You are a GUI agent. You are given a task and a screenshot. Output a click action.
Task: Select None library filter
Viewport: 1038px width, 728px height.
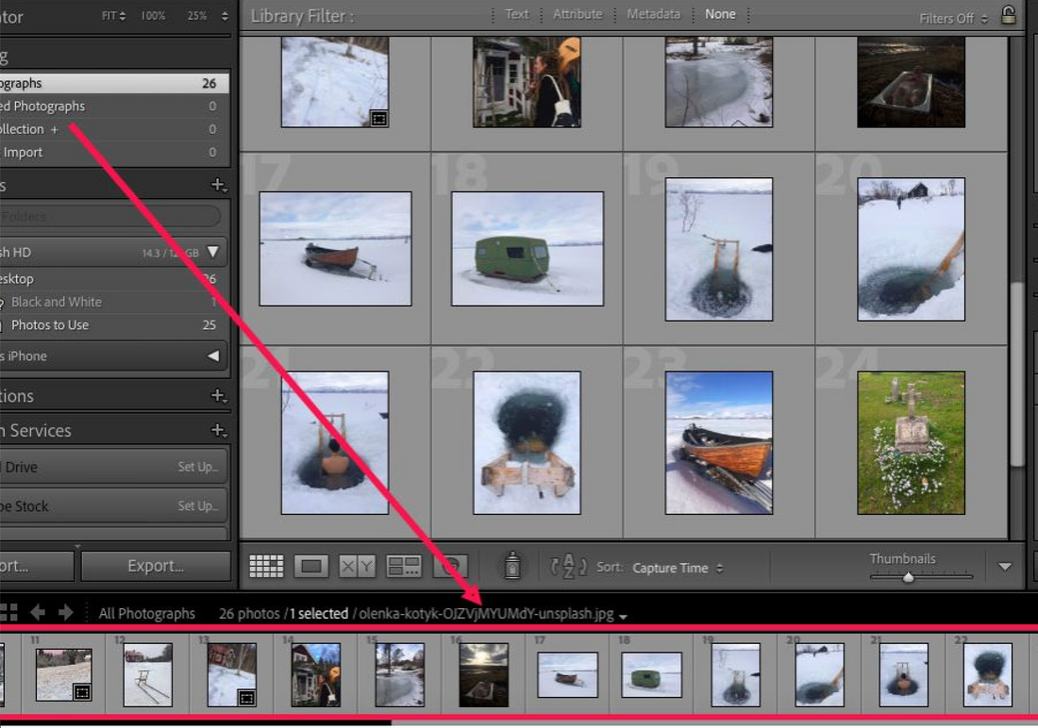pyautogui.click(x=720, y=14)
